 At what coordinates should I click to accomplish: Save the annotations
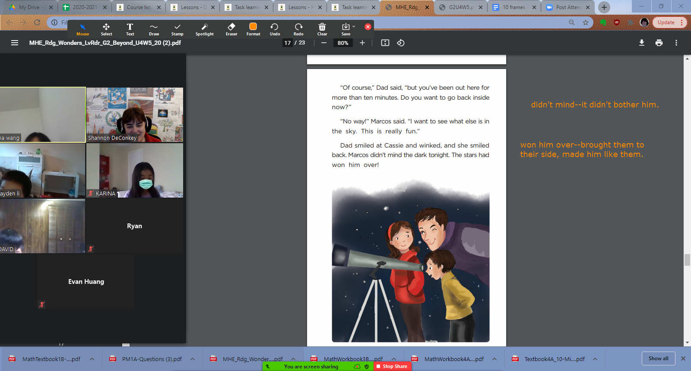pyautogui.click(x=346, y=29)
